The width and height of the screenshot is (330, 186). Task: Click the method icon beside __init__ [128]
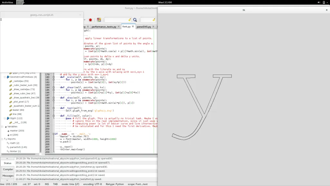11,122
